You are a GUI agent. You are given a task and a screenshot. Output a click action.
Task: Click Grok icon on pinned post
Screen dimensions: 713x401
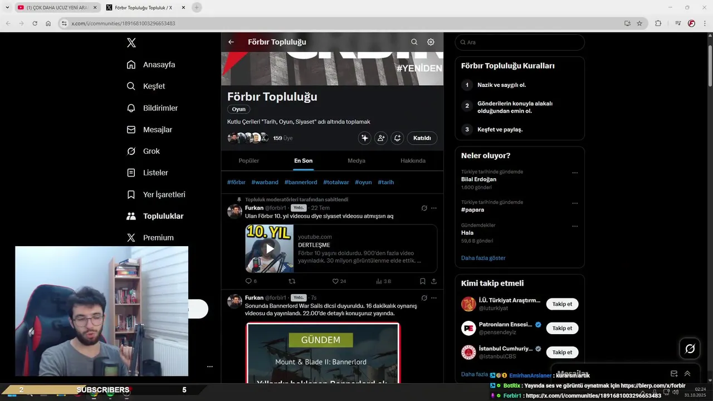424,208
